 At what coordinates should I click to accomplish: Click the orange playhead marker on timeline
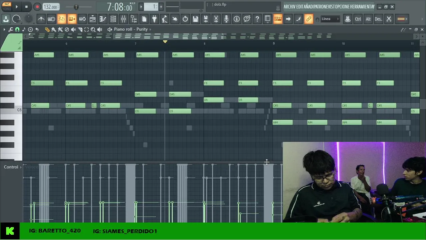coord(165,42)
